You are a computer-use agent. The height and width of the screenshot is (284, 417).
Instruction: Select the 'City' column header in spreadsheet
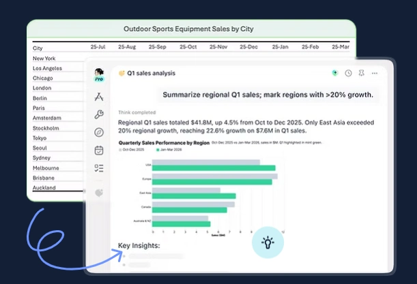coord(38,48)
